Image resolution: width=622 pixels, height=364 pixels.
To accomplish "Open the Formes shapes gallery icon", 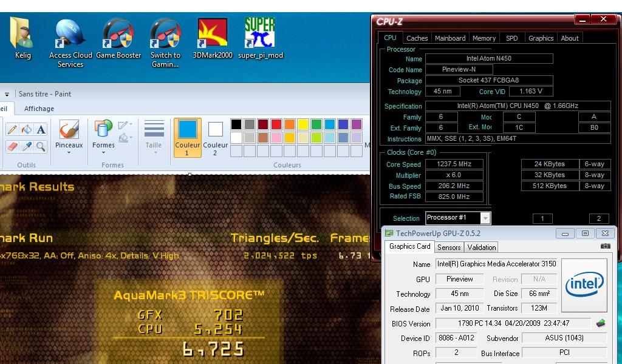I will pyautogui.click(x=103, y=129).
